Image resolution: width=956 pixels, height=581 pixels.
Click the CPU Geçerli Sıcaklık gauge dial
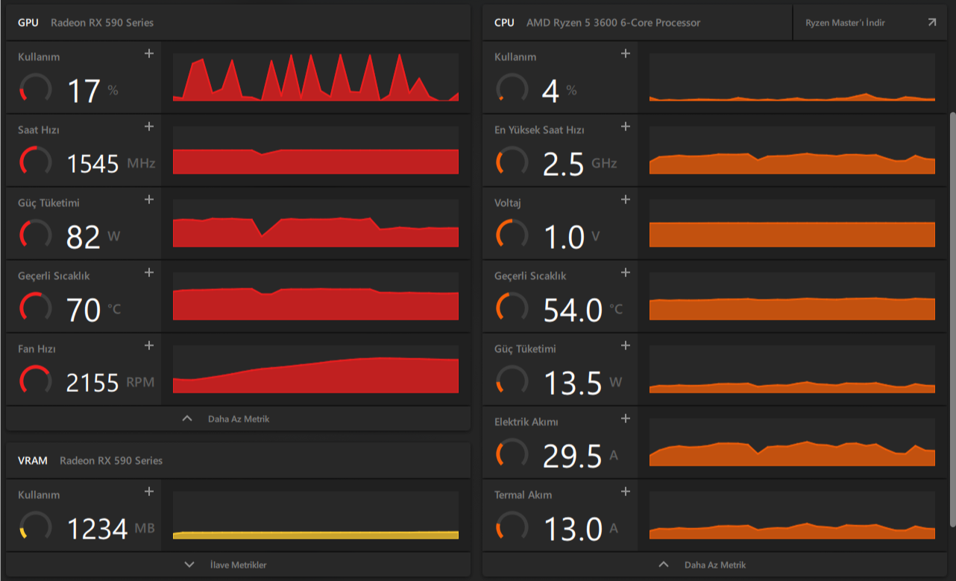512,307
